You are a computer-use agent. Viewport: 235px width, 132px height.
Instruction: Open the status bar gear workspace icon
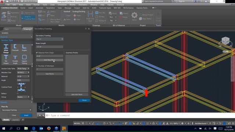(182, 123)
